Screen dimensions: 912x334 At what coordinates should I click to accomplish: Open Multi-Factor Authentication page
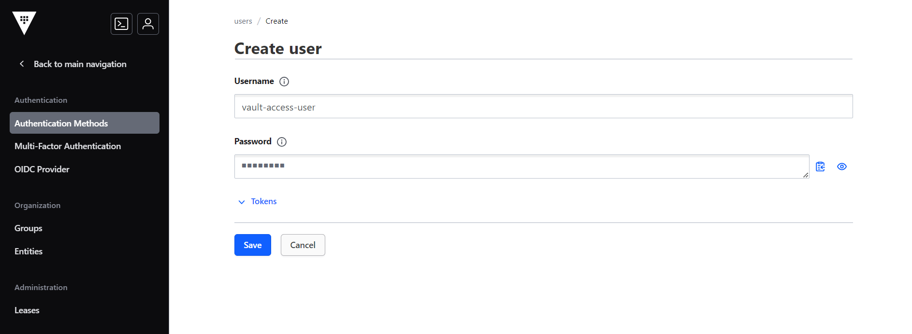pyautogui.click(x=68, y=146)
